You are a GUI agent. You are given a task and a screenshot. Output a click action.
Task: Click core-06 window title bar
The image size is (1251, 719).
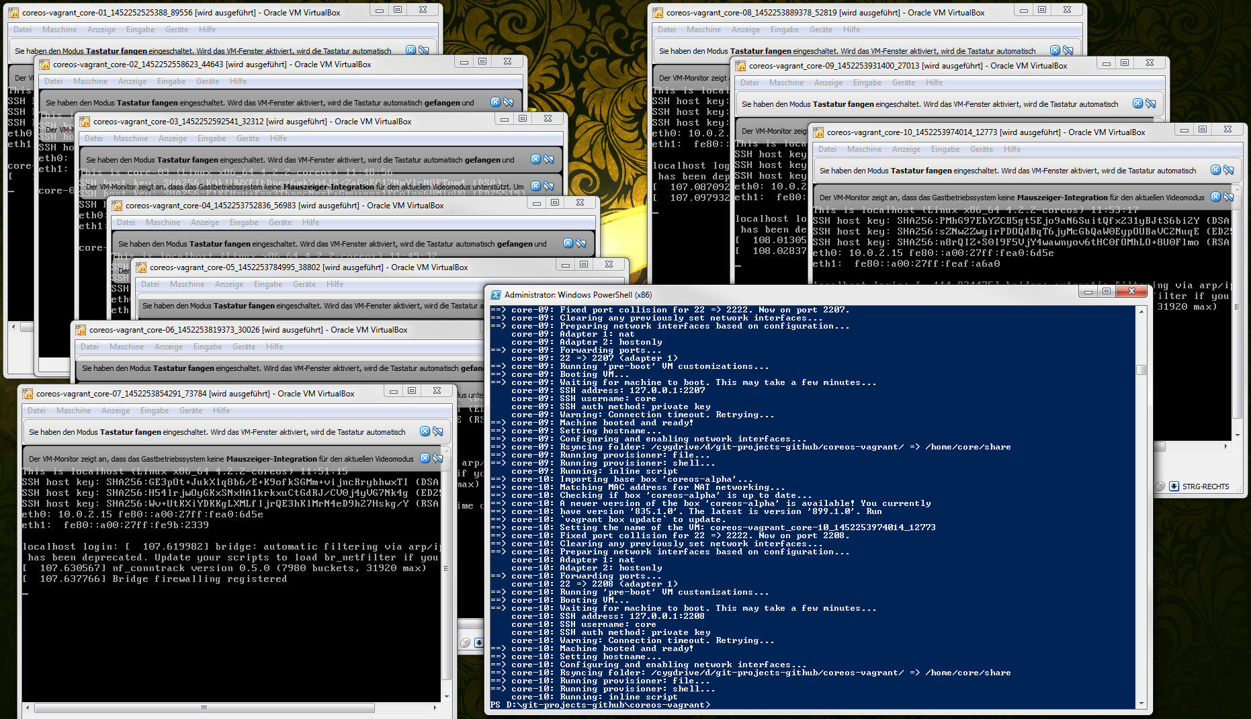tap(275, 329)
